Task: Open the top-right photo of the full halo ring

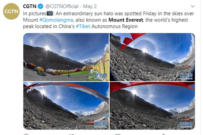Action: [x=152, y=57]
